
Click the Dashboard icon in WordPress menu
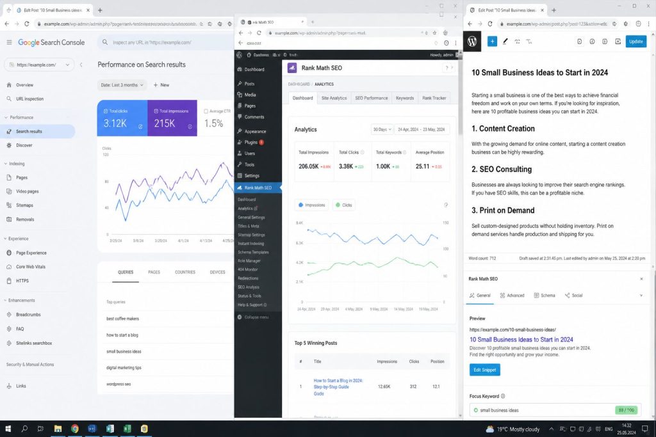pyautogui.click(x=240, y=69)
